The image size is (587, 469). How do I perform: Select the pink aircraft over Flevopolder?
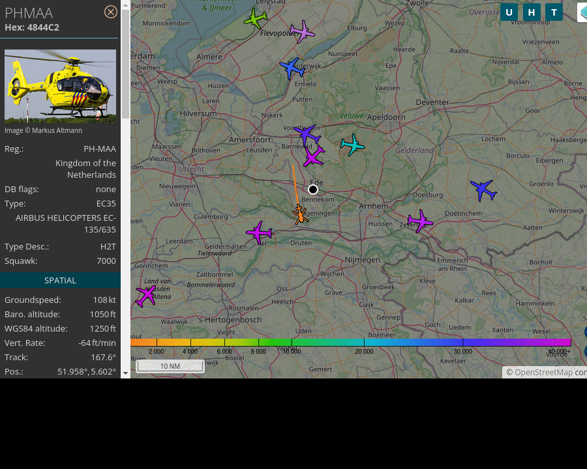click(x=302, y=31)
